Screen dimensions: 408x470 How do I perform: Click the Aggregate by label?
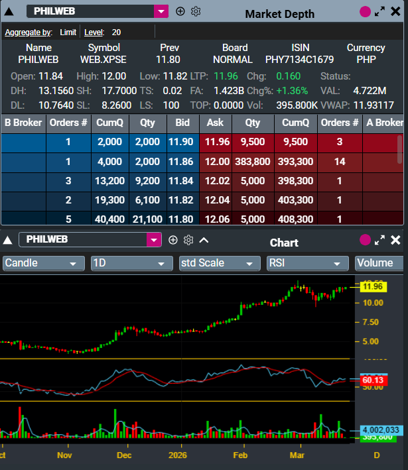coord(29,32)
